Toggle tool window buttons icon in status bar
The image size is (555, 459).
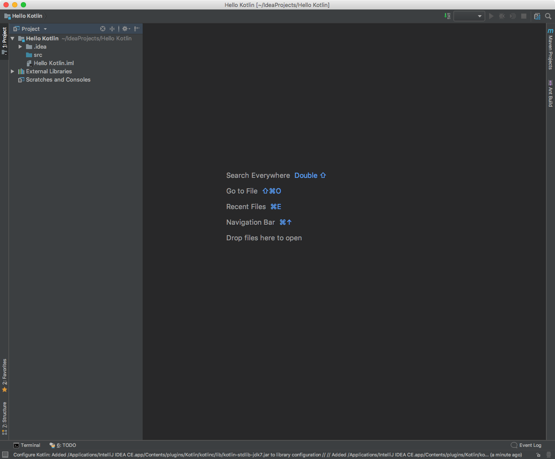pyautogui.click(x=5, y=455)
